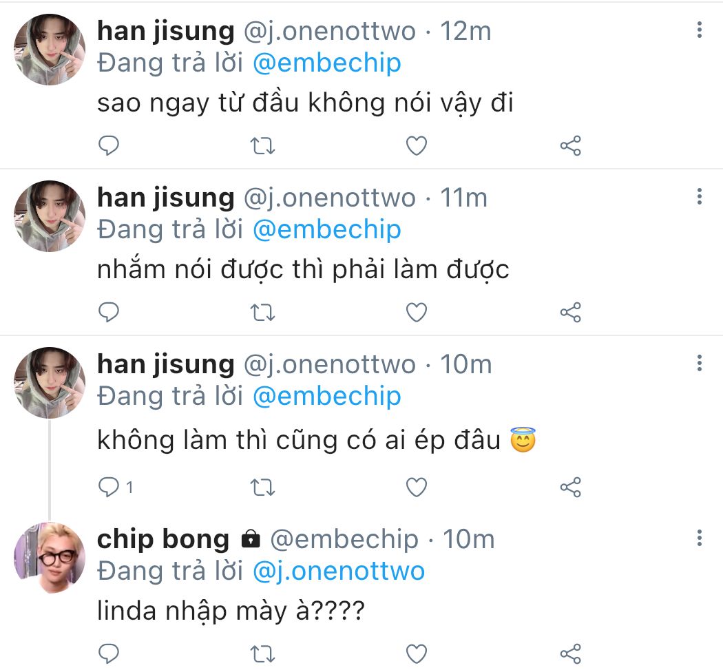Retweet the "nhắm nói được thì phải" tweet
Viewport: 723px width, 670px height.
click(x=262, y=313)
